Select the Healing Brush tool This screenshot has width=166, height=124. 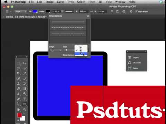pos(18,79)
